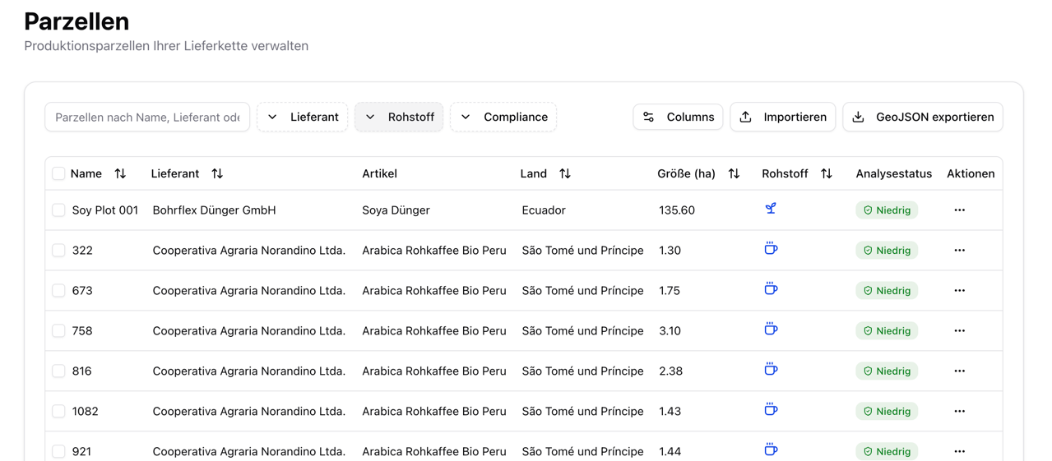Open the three-dot actions menu for row 1082
1052x461 pixels.
point(960,412)
